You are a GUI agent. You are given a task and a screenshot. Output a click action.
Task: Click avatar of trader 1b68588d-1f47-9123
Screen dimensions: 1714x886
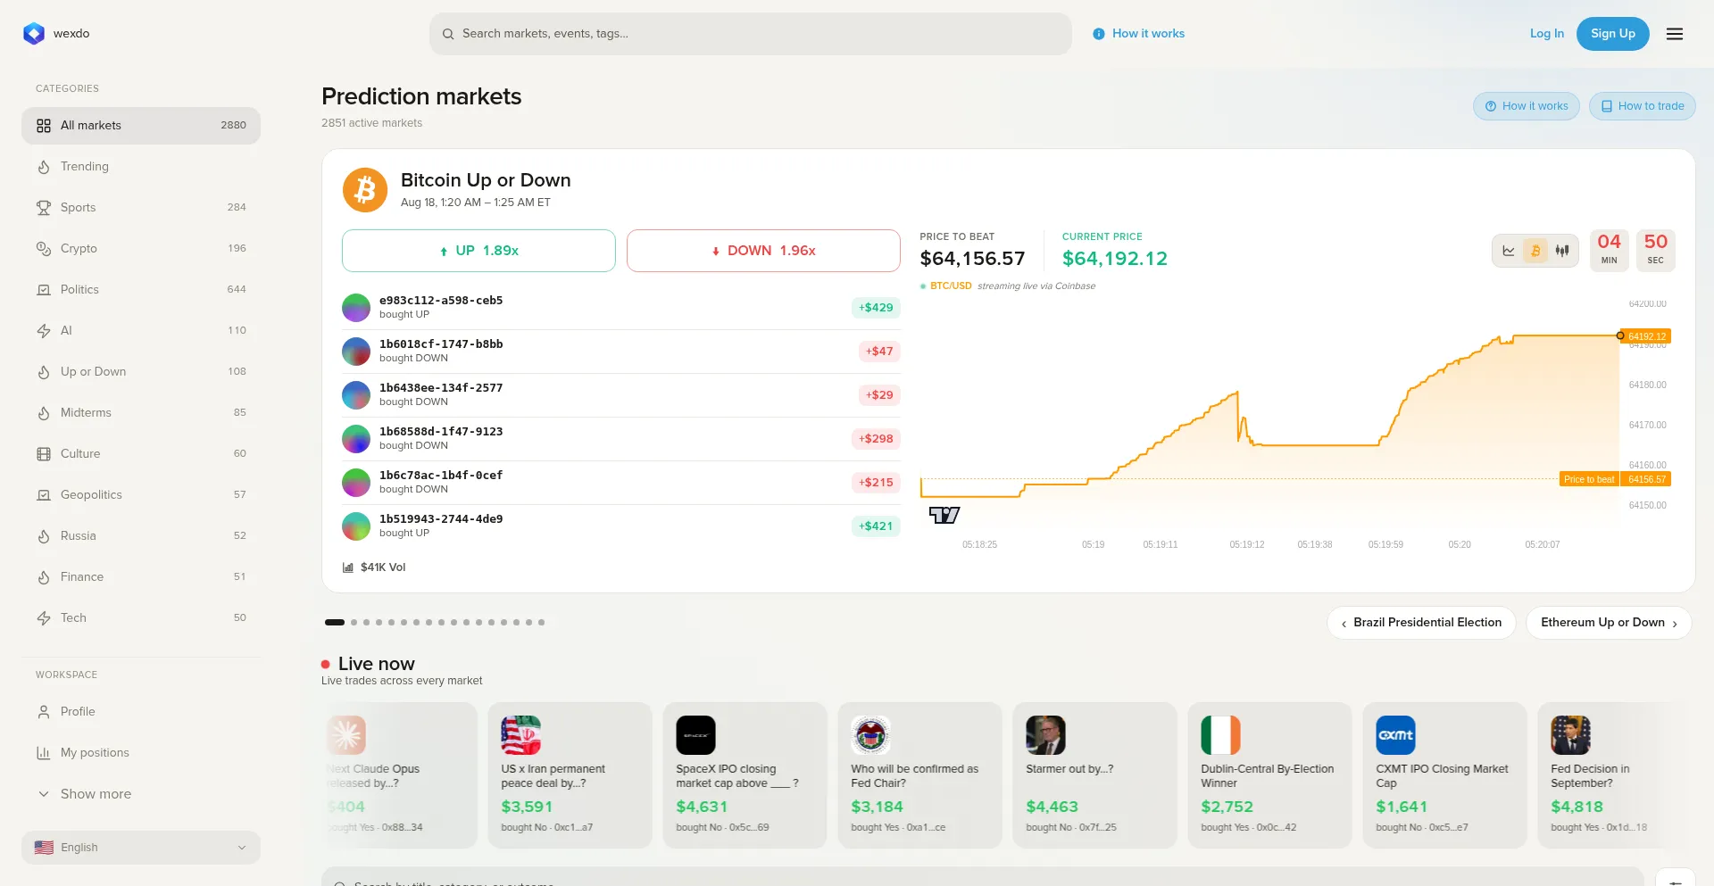point(356,439)
